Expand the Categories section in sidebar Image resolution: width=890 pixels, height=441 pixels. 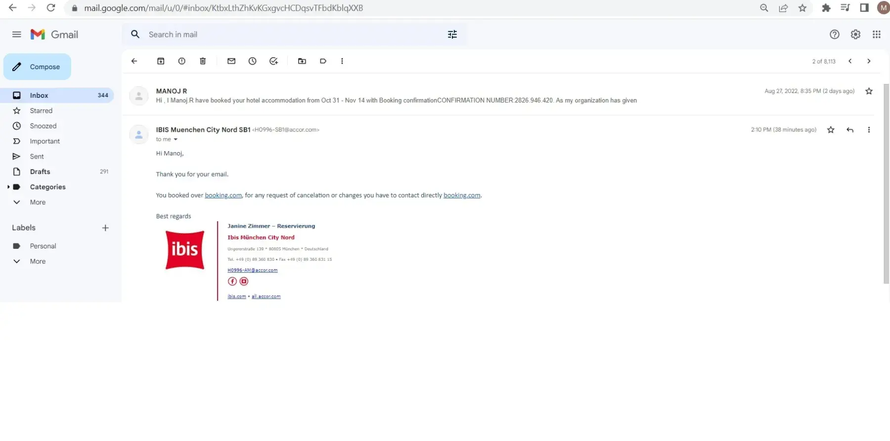click(8, 187)
